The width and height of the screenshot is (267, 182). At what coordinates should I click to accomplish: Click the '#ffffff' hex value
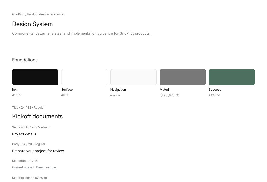(65, 95)
